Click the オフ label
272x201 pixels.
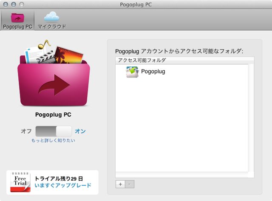click(x=26, y=131)
